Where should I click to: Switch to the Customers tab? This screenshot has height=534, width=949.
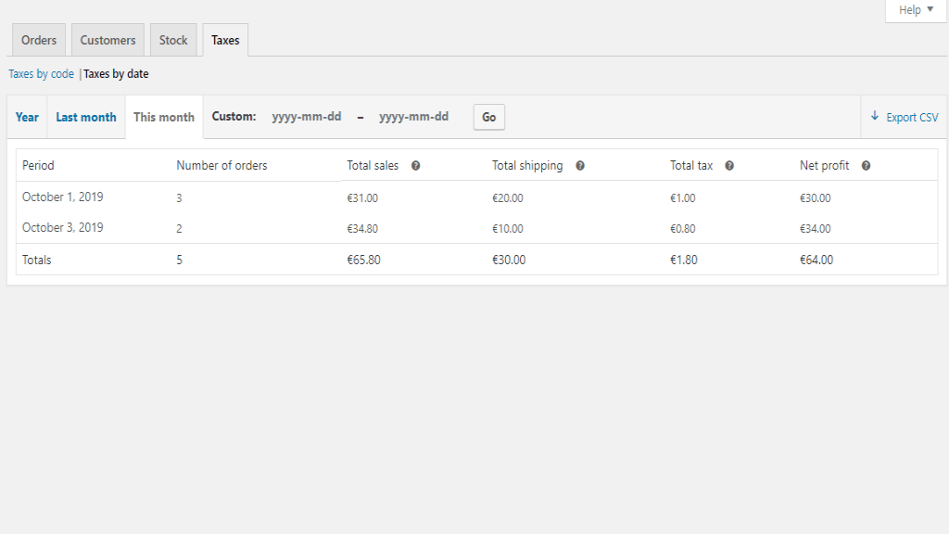pyautogui.click(x=108, y=41)
